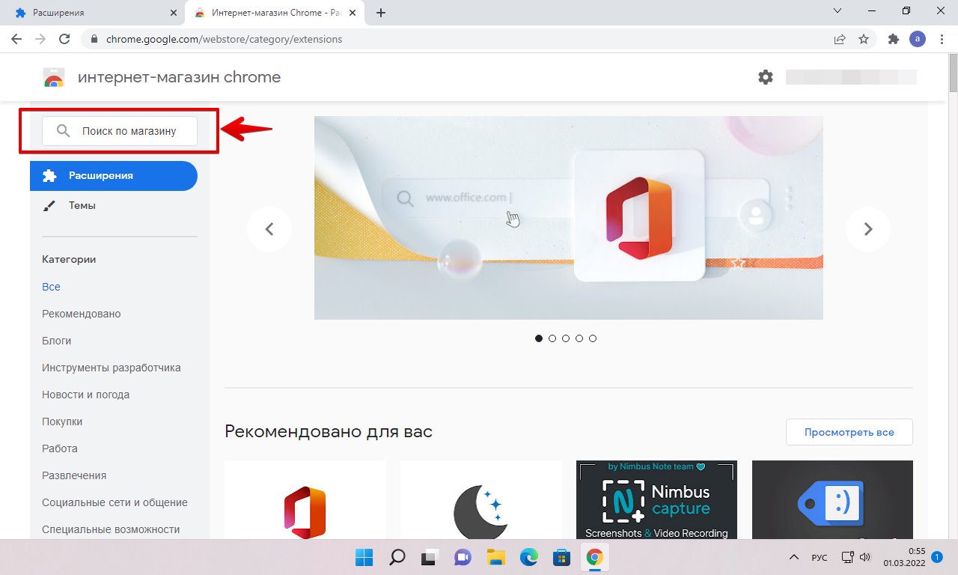Open Инструменты разработчика category

[111, 368]
